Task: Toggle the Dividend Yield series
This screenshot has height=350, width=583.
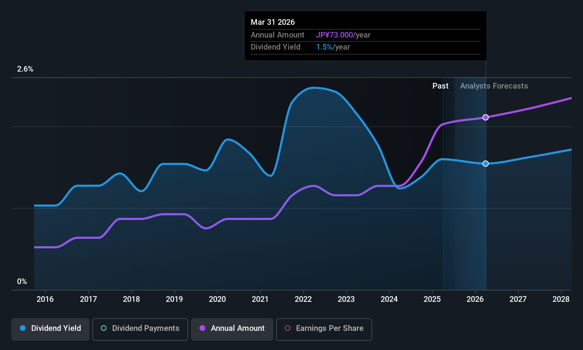Action: [50, 329]
